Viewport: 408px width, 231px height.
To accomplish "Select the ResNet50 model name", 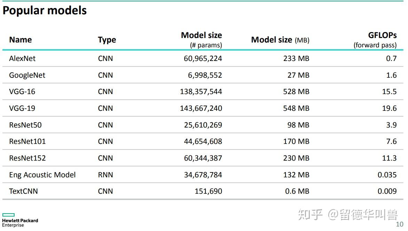I will (25, 125).
